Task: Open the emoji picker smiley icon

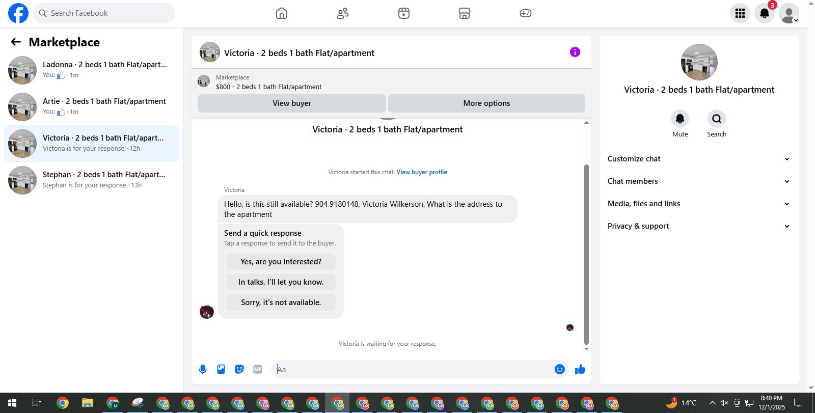Action: click(x=560, y=369)
